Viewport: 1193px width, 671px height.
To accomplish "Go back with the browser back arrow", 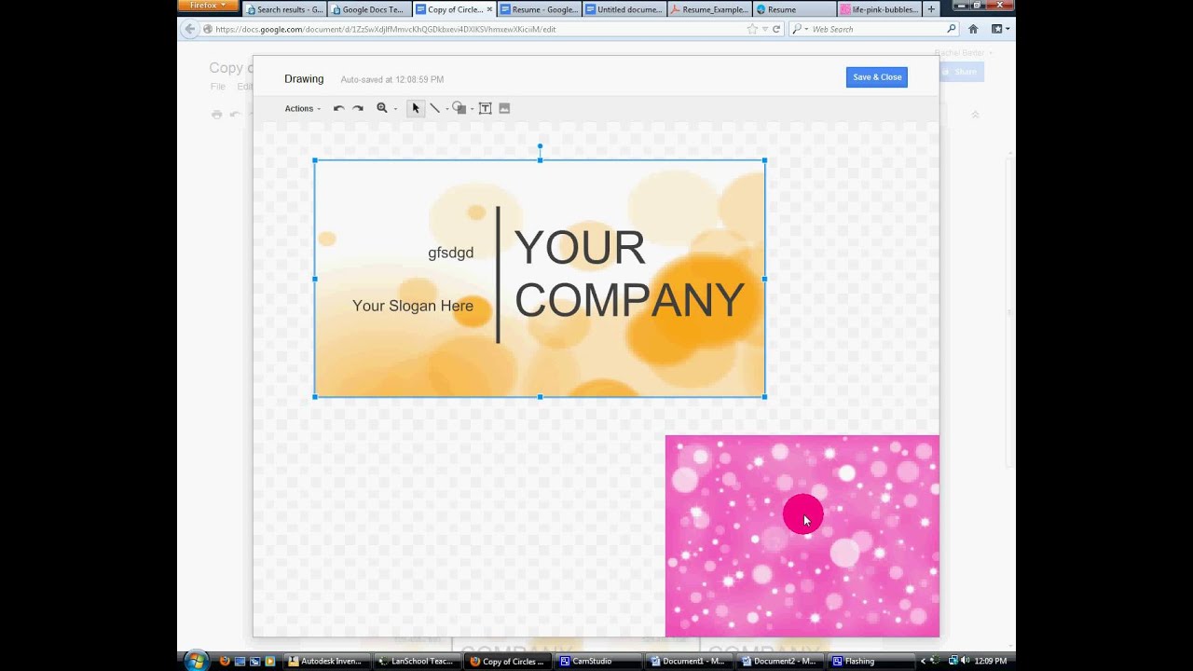I will click(190, 29).
